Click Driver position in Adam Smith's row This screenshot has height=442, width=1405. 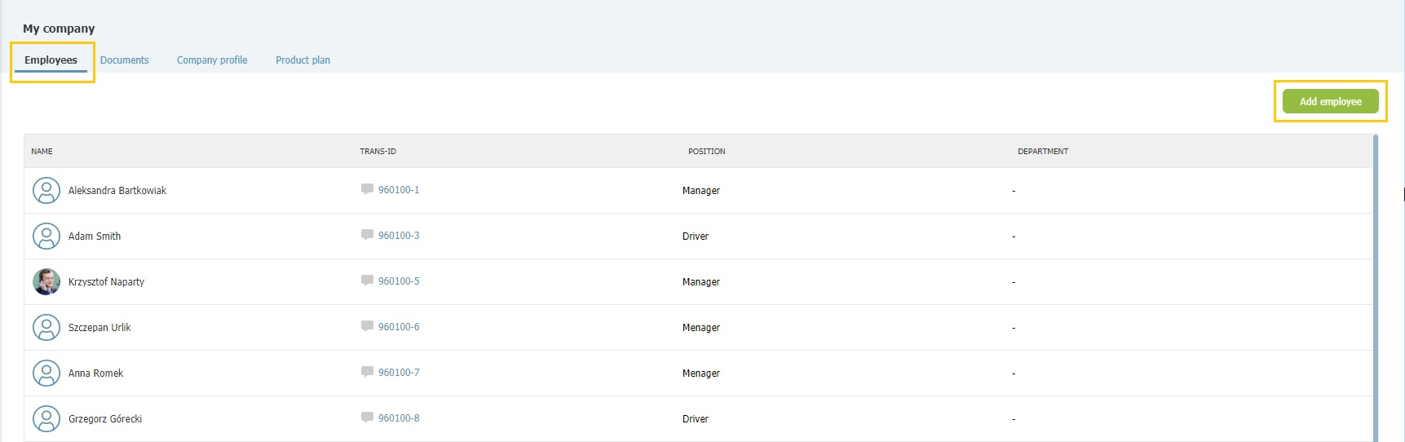(x=696, y=236)
